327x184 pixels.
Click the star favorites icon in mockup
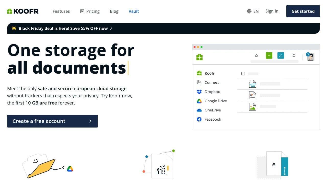[256, 55]
